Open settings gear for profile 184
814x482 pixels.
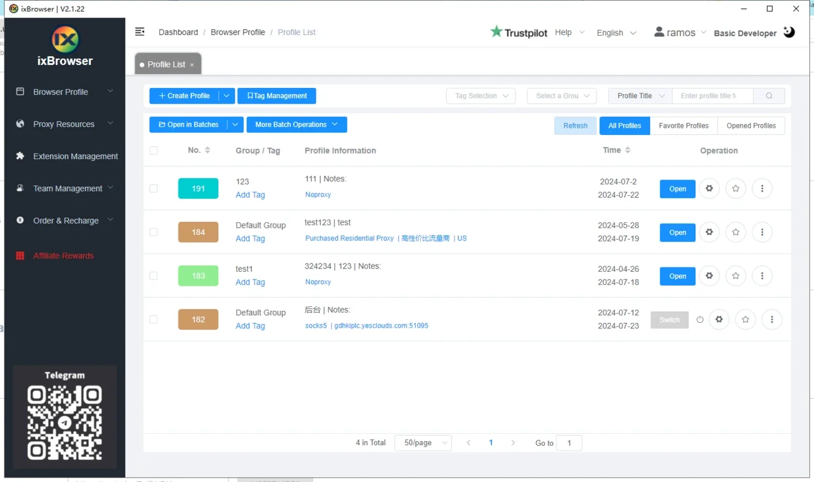tap(709, 232)
